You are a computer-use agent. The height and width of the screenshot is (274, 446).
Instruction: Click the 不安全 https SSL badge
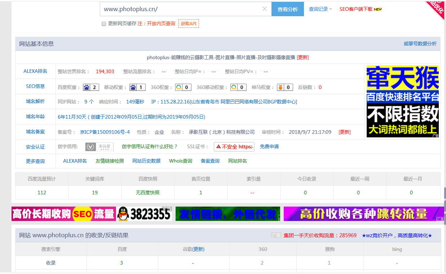coord(234,147)
